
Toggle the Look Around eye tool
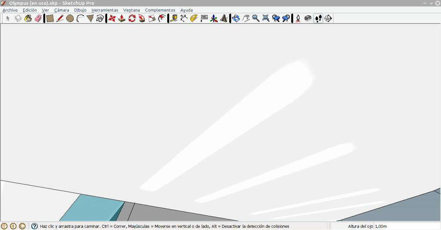[x=308, y=18]
